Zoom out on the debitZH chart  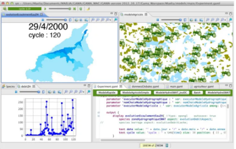pyautogui.click(x=71, y=92)
